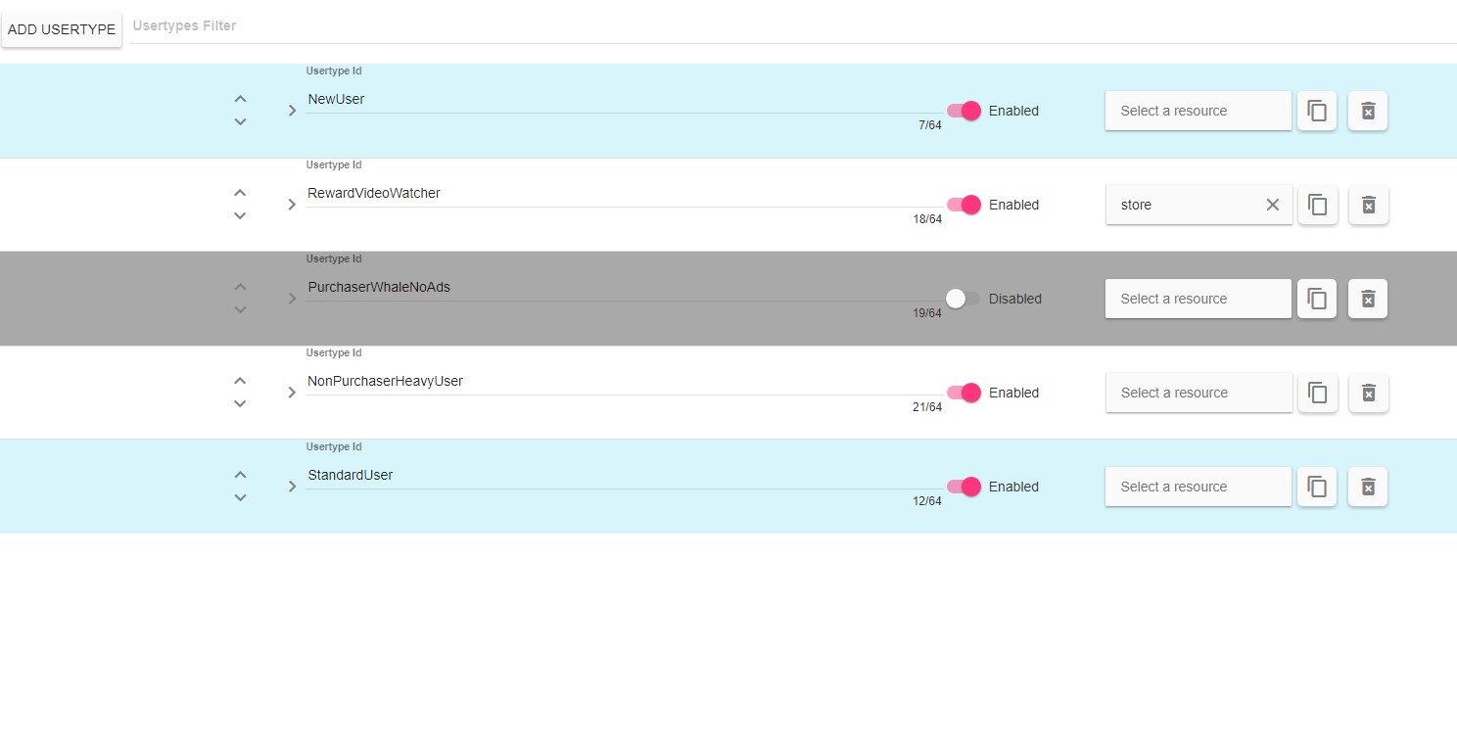
Task: Expand the NewUser usertype details
Action: pos(291,111)
